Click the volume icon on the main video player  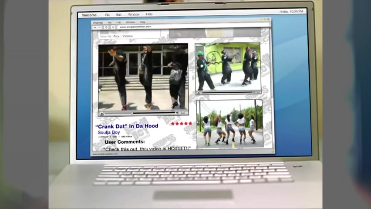pos(177,113)
